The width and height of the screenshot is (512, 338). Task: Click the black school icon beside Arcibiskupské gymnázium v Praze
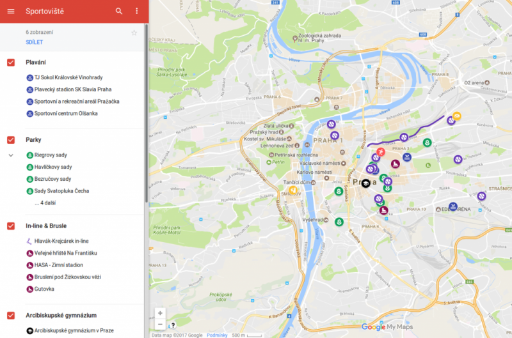pos(29,330)
